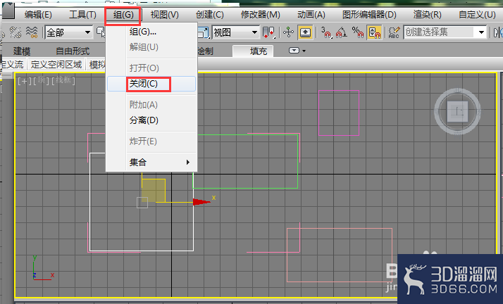This screenshot has height=304, width=503.
Task: Toggle the 3D snaps icon
Action: [x=326, y=32]
